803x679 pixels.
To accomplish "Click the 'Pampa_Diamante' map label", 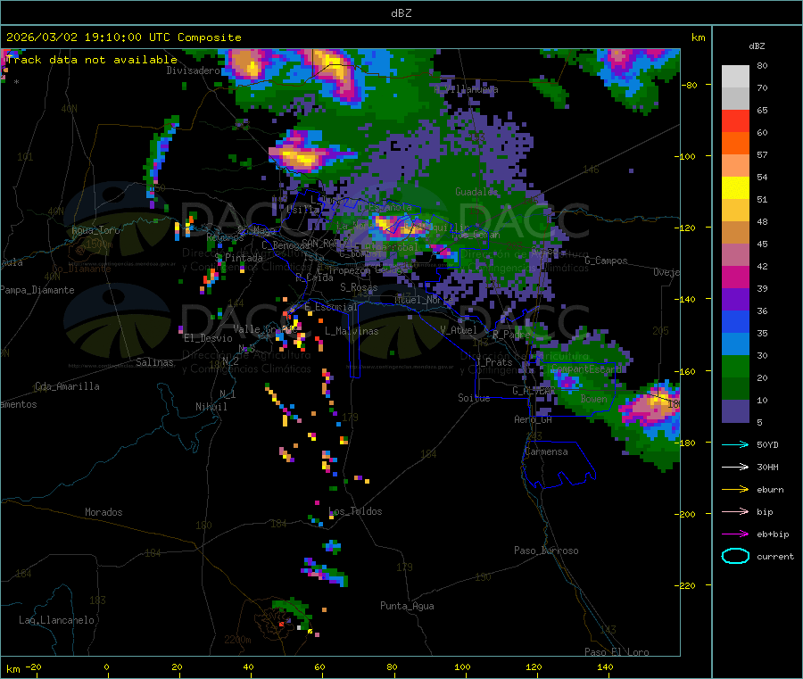I will coord(37,290).
